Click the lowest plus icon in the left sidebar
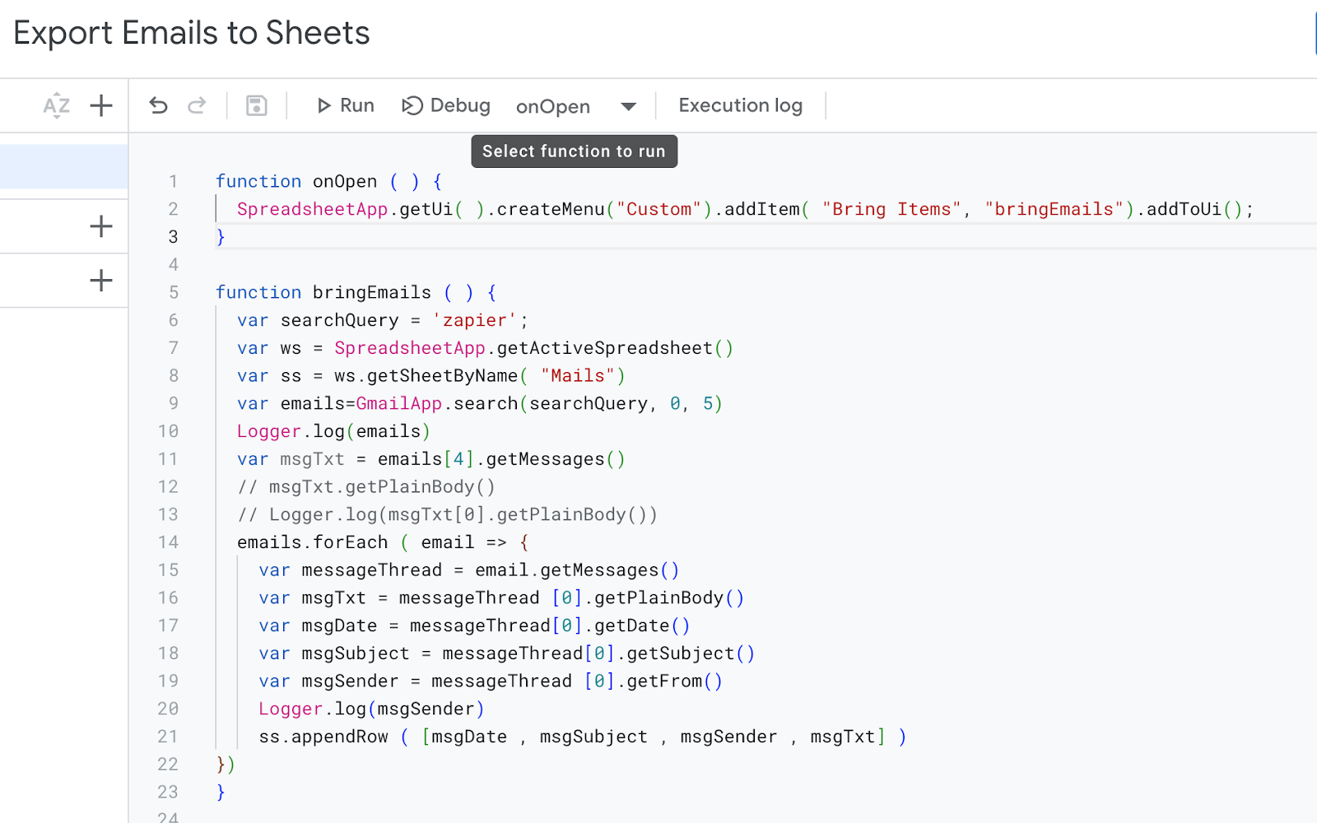Viewport: 1317px width, 823px height. [101, 281]
